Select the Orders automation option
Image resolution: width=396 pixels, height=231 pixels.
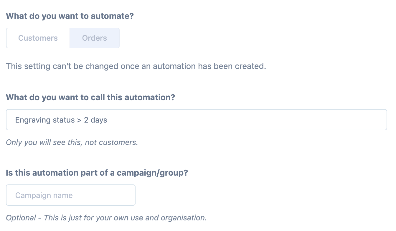click(94, 38)
